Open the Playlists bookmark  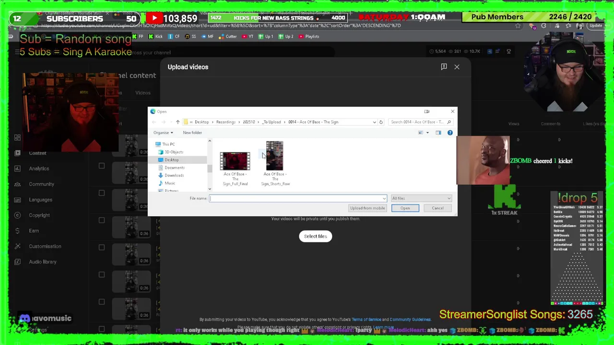(309, 36)
